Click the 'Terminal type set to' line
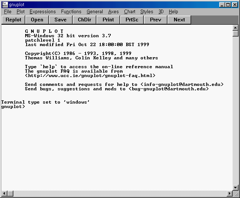240x198 pixels. coord(45,102)
